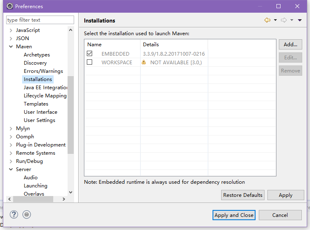The image size is (310, 230).
Task: Open the Errors/Warnings preference page
Action: pos(43,71)
